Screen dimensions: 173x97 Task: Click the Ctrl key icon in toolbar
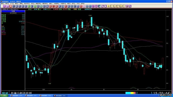click(124, 6)
